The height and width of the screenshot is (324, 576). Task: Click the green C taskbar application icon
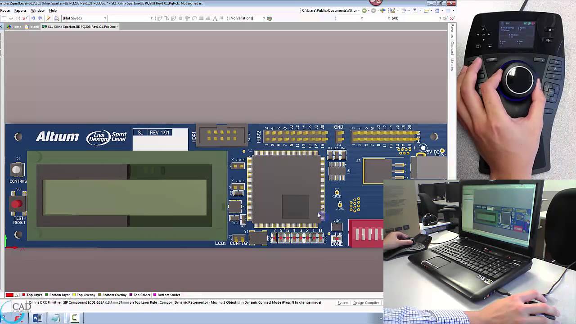(x=74, y=318)
